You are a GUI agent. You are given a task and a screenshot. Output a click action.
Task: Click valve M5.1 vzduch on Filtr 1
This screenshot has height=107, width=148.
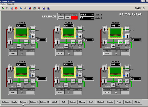(x=33, y=36)
